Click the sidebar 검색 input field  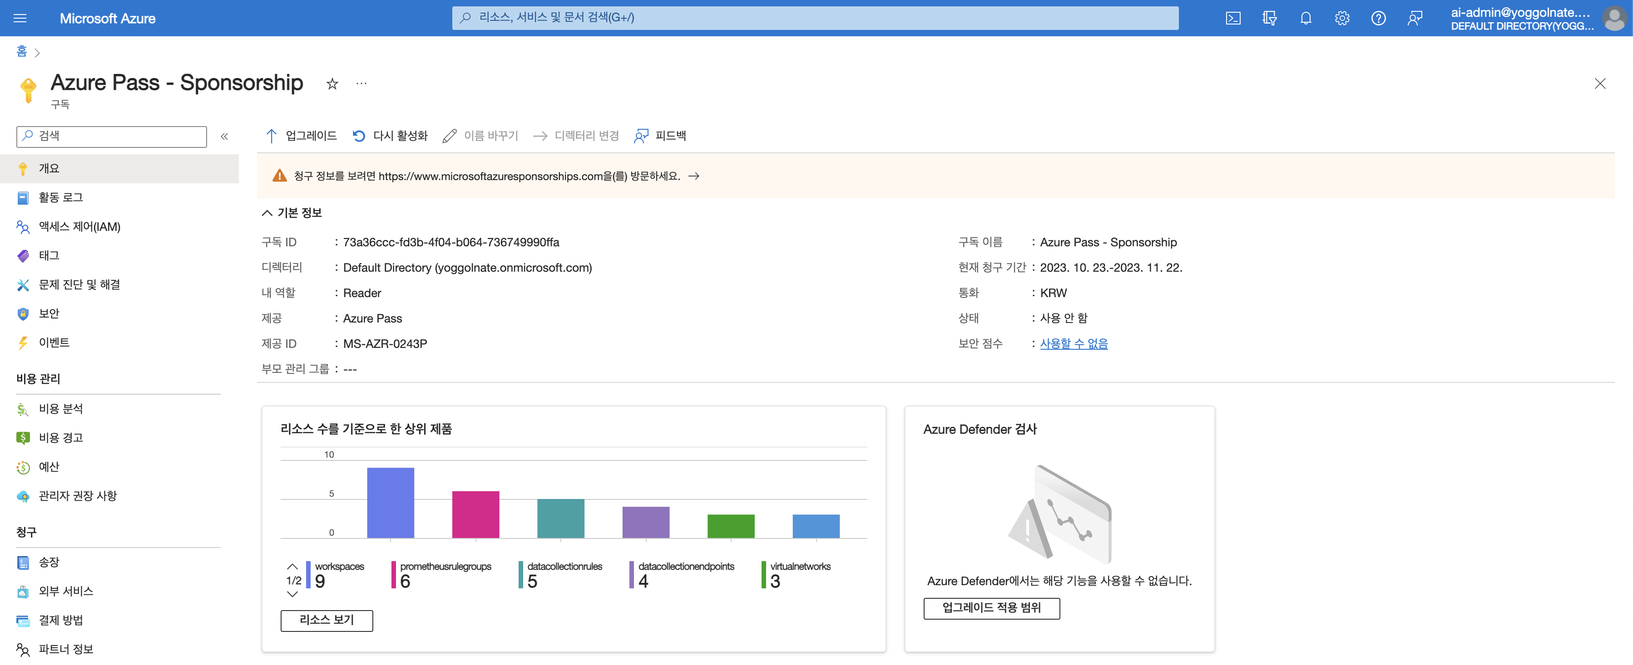pos(117,136)
